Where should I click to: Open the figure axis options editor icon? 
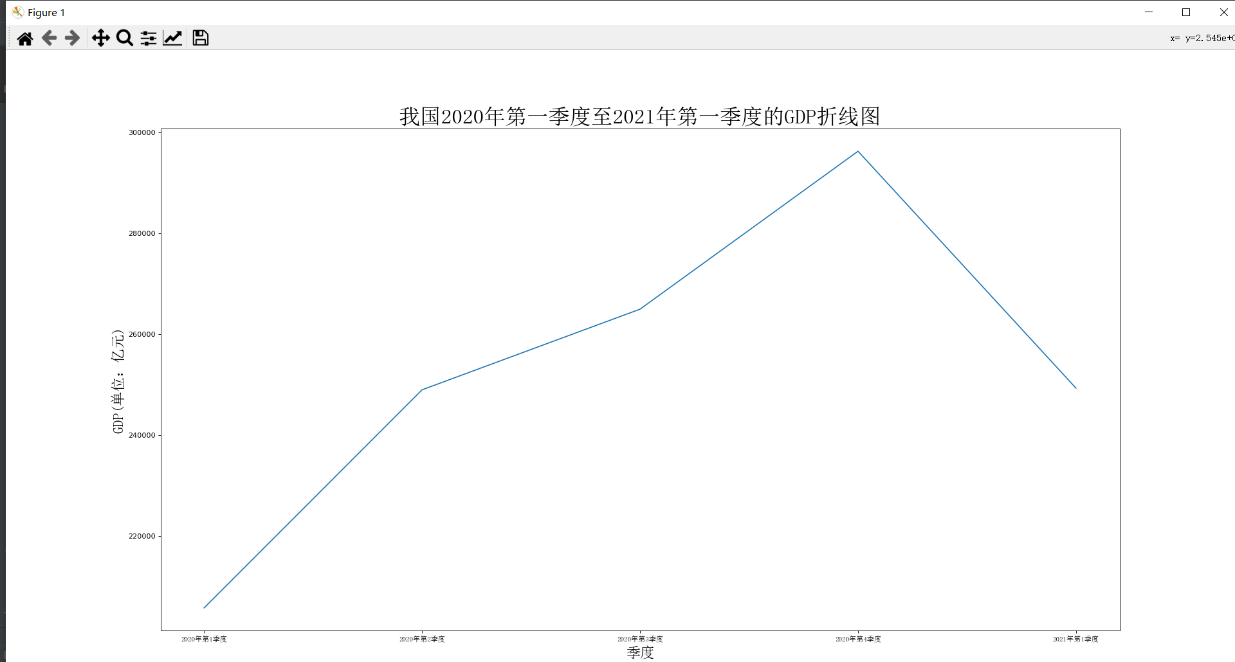pyautogui.click(x=172, y=38)
